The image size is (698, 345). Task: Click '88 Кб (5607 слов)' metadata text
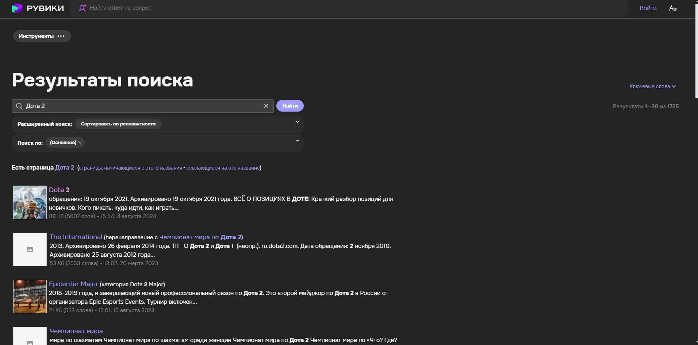coord(72,216)
